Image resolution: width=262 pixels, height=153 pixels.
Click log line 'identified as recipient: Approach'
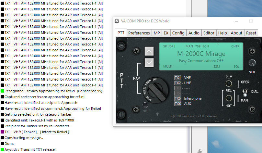click(41, 103)
